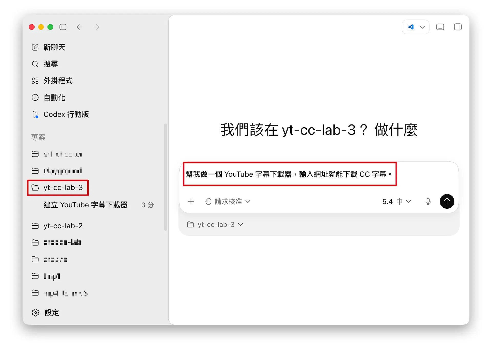This screenshot has width=492, height=355.
Task: Open 自動化 automation page
Action: 48,98
